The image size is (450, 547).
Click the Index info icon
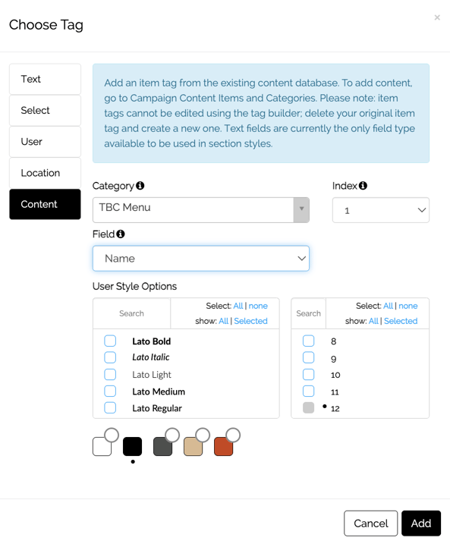[363, 186]
